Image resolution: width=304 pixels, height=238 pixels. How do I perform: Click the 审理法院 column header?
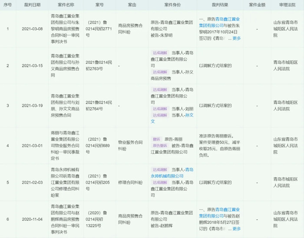pos(287,5)
